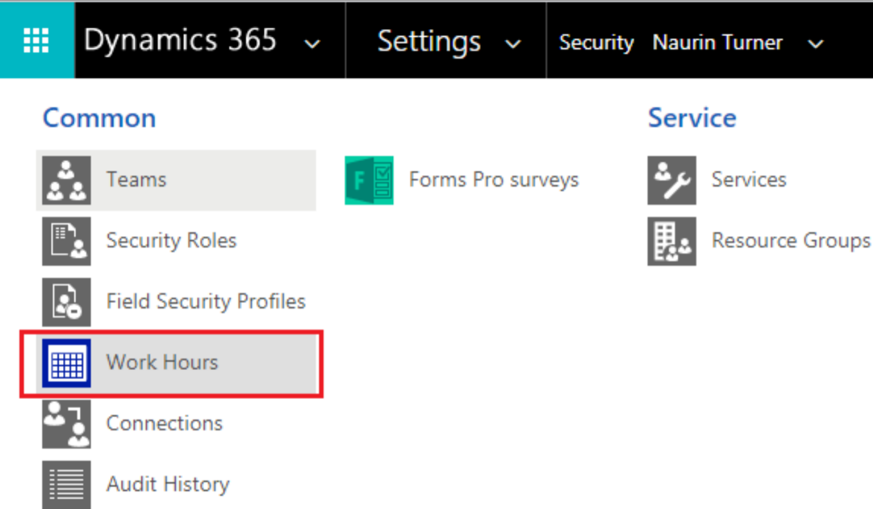This screenshot has width=873, height=509.
Task: Click the Dynamics 365 title in navigation bar
Action: (x=180, y=41)
